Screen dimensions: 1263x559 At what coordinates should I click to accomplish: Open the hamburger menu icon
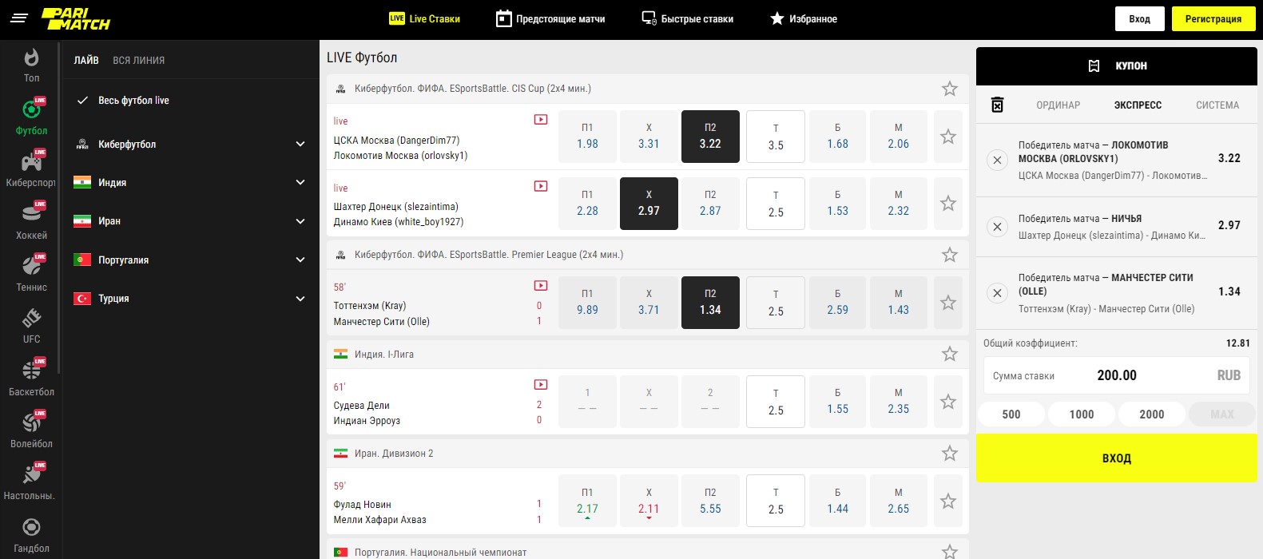[x=19, y=18]
